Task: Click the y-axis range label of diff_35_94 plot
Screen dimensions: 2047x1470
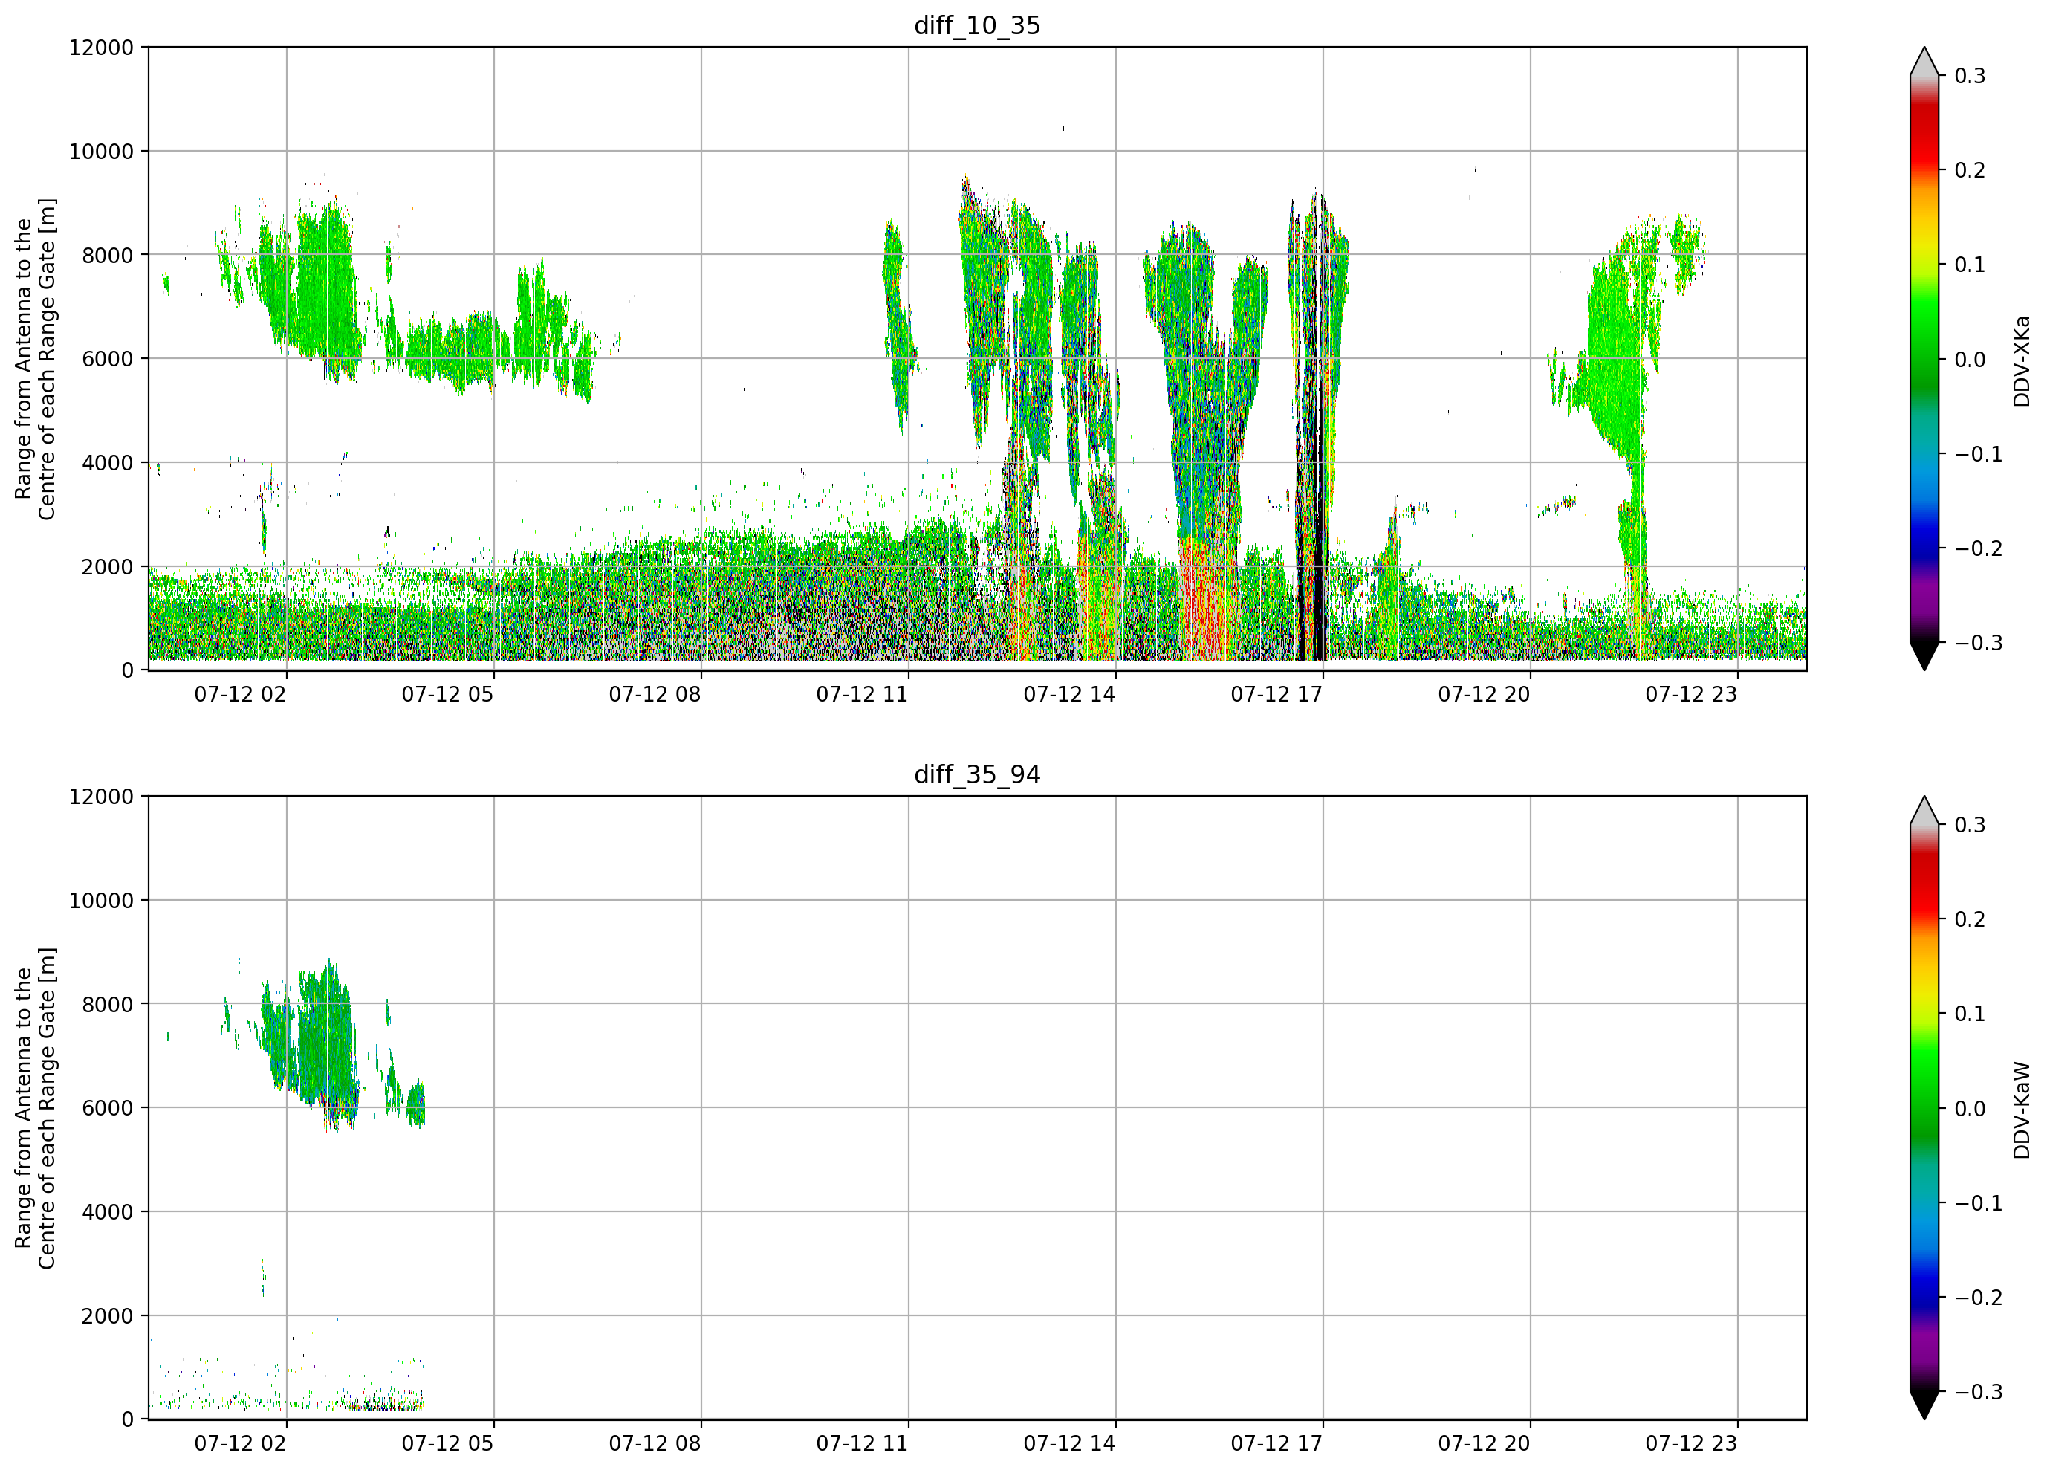Action: 35,1109
